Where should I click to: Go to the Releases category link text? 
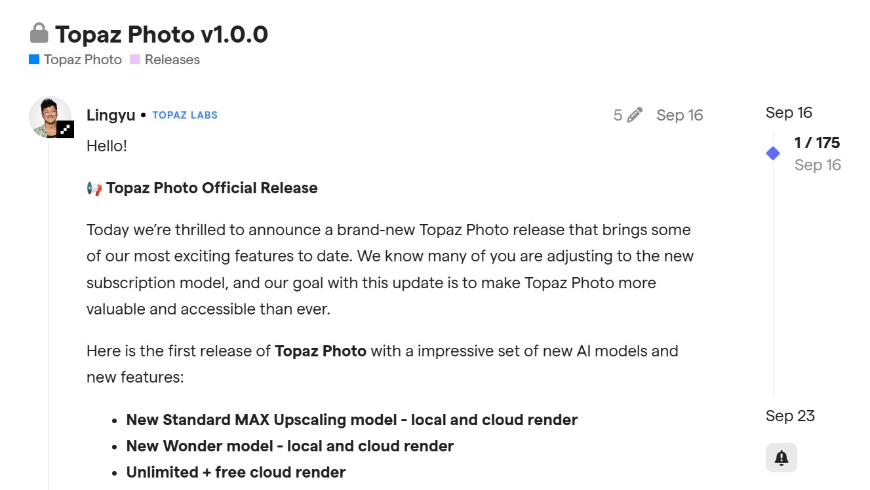click(x=172, y=60)
